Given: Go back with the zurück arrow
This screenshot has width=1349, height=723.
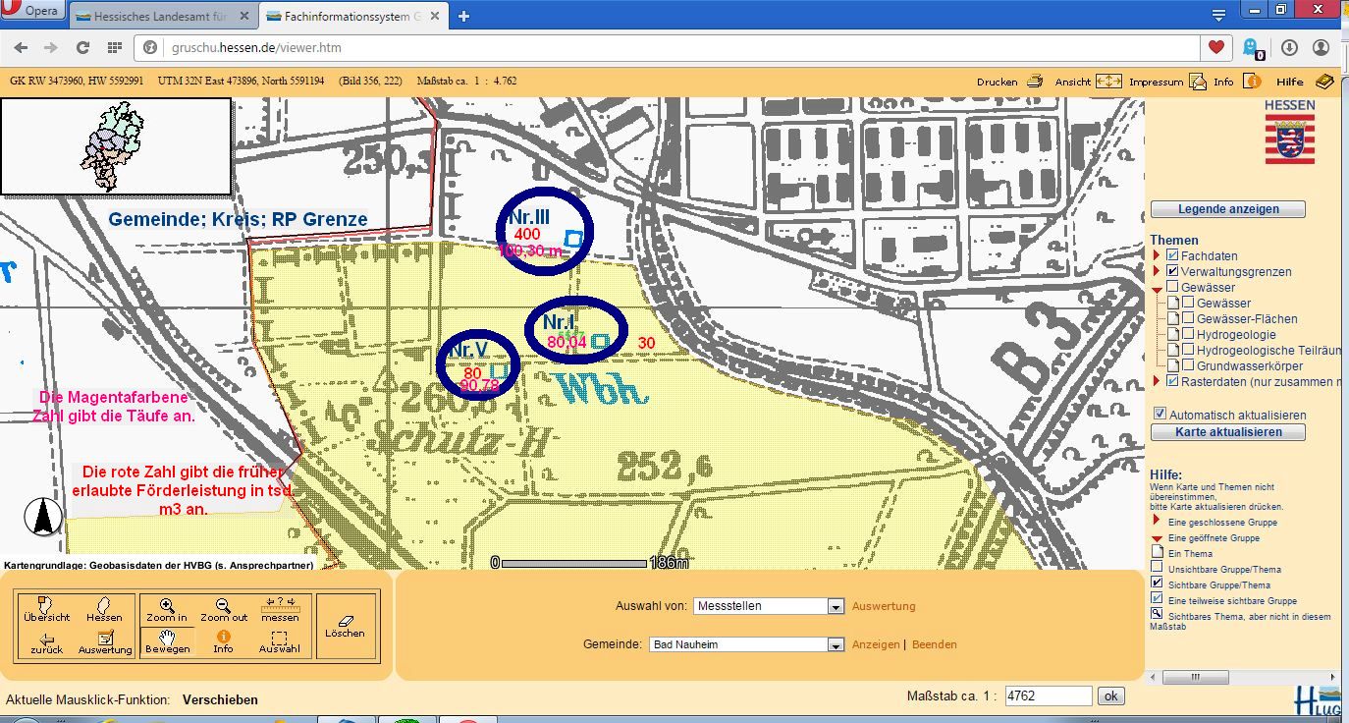Looking at the screenshot, I should 46,641.
